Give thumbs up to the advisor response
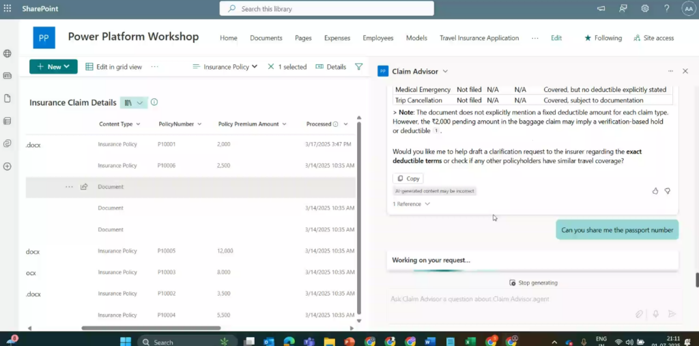The image size is (699, 346). tap(655, 191)
